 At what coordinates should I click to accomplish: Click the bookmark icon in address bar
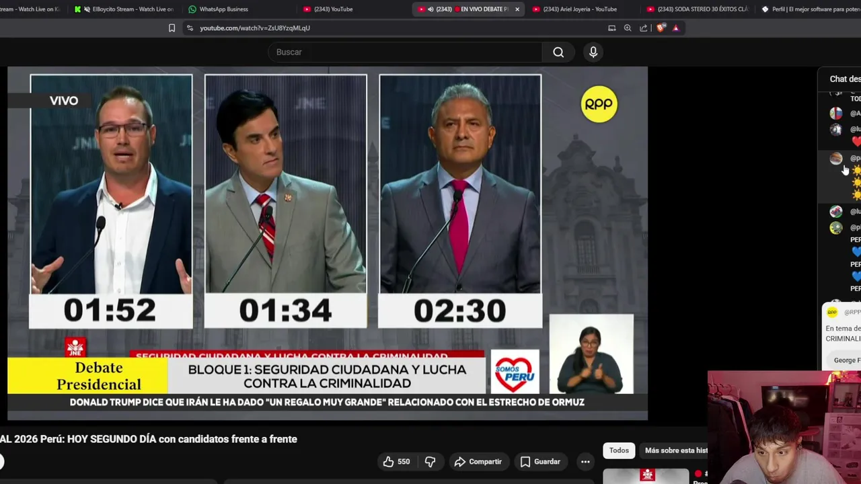click(x=172, y=28)
